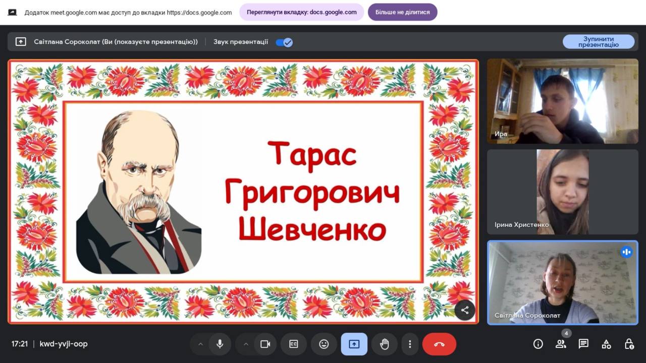
Task: Click Зупинити презентацію button
Action: [x=599, y=42]
